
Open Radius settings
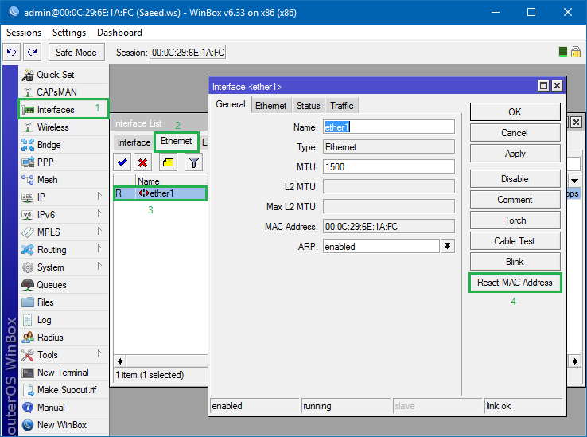64,338
